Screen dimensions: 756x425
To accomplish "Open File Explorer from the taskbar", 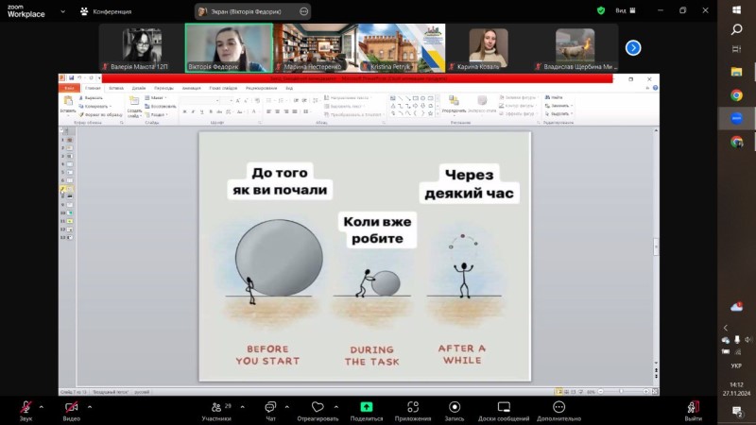I will point(737,72).
